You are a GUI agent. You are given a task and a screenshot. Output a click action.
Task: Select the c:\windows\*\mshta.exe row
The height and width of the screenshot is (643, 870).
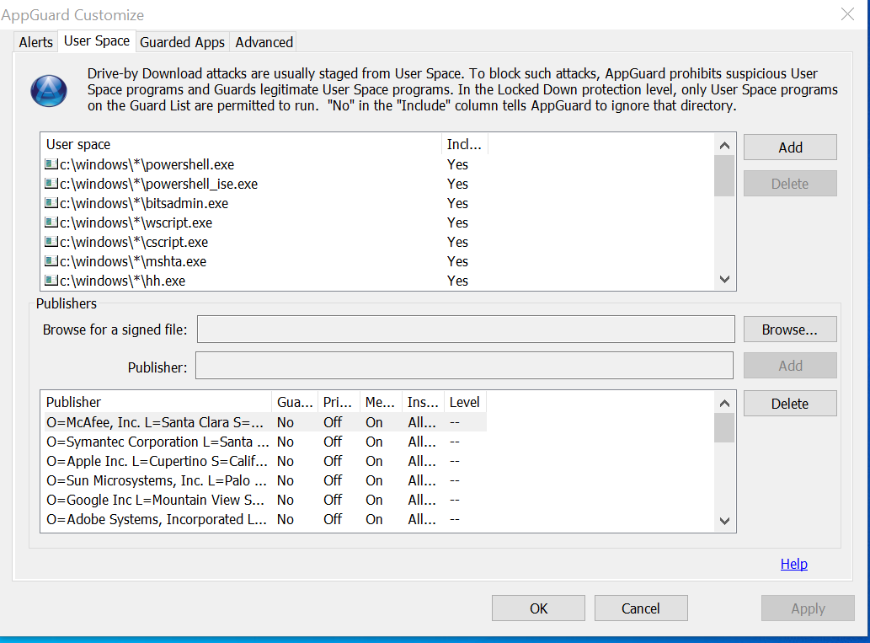[264, 261]
